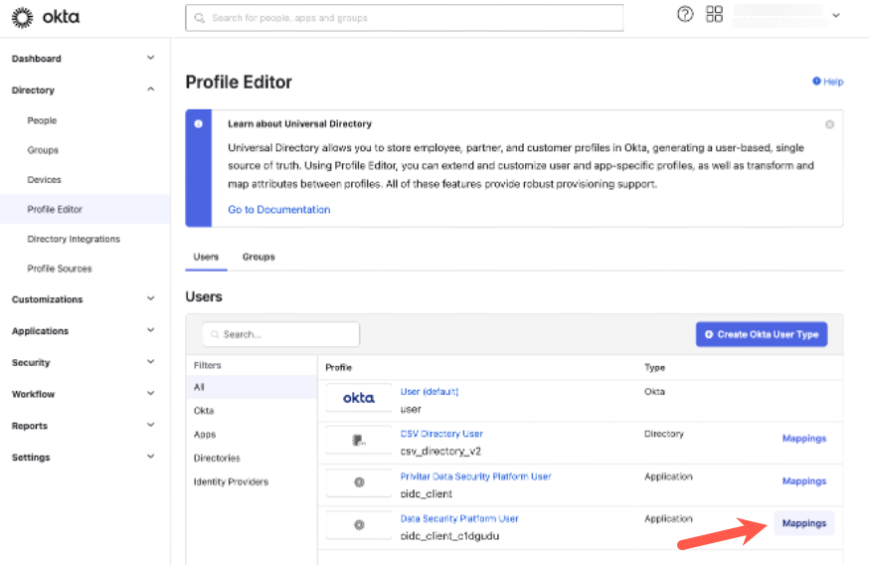Open Mappings for oidc_client_c1dgudu
Screen dimensions: 869x565
[x=804, y=523]
